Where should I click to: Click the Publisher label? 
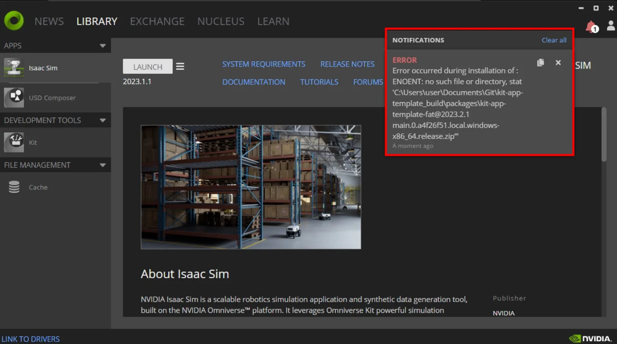(x=510, y=298)
